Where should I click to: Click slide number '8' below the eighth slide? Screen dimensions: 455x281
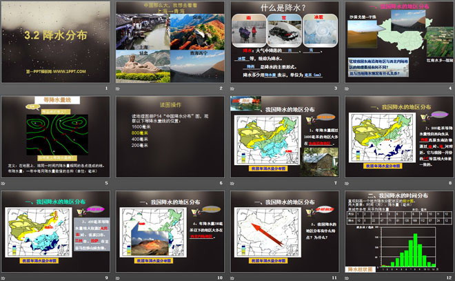tap(450, 183)
